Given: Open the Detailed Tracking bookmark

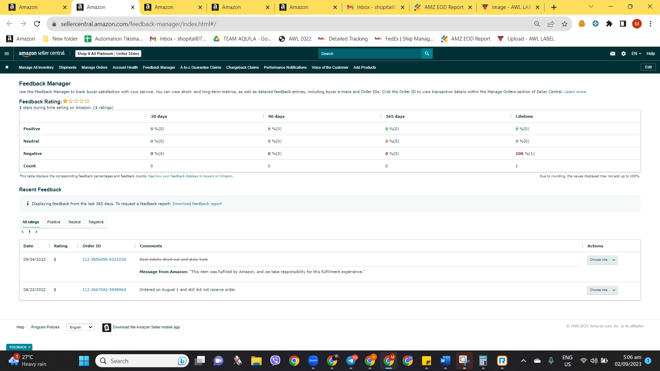Looking at the screenshot, I should [x=343, y=39].
